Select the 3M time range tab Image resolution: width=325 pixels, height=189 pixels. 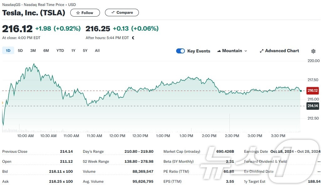pyautogui.click(x=33, y=50)
